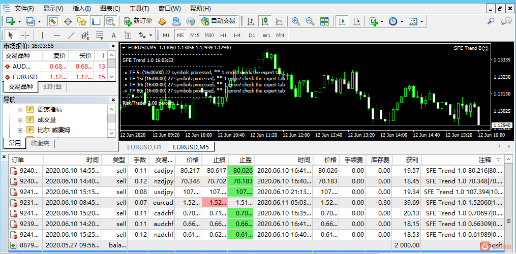Toggle the auto scroll chart icon
This screenshot has width=516, height=254.
(342, 21)
